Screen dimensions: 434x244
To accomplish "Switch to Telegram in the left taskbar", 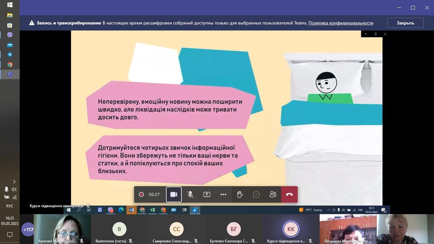I will [10, 55].
